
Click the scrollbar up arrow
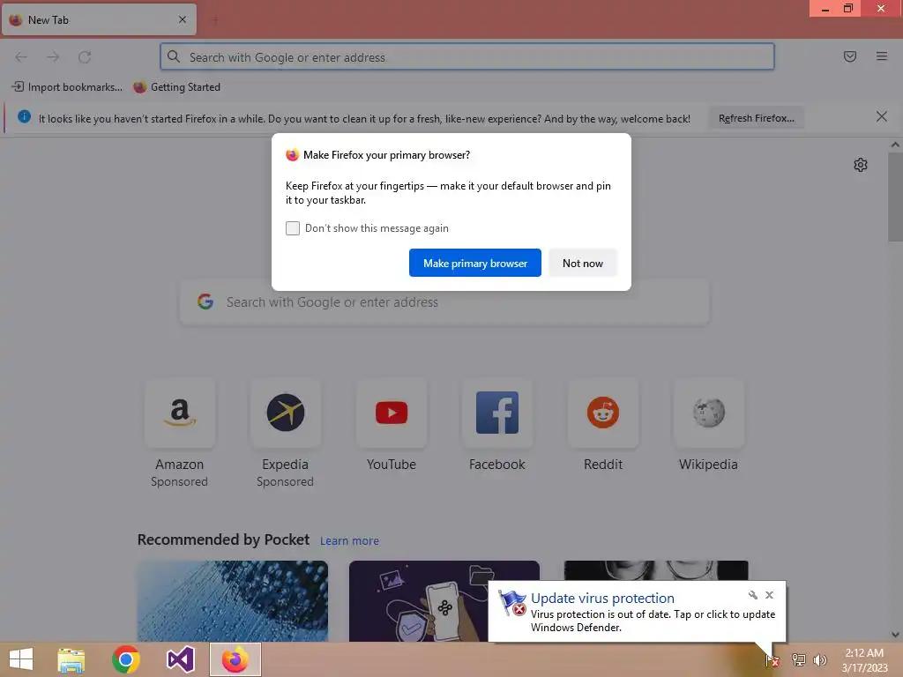pos(895,145)
